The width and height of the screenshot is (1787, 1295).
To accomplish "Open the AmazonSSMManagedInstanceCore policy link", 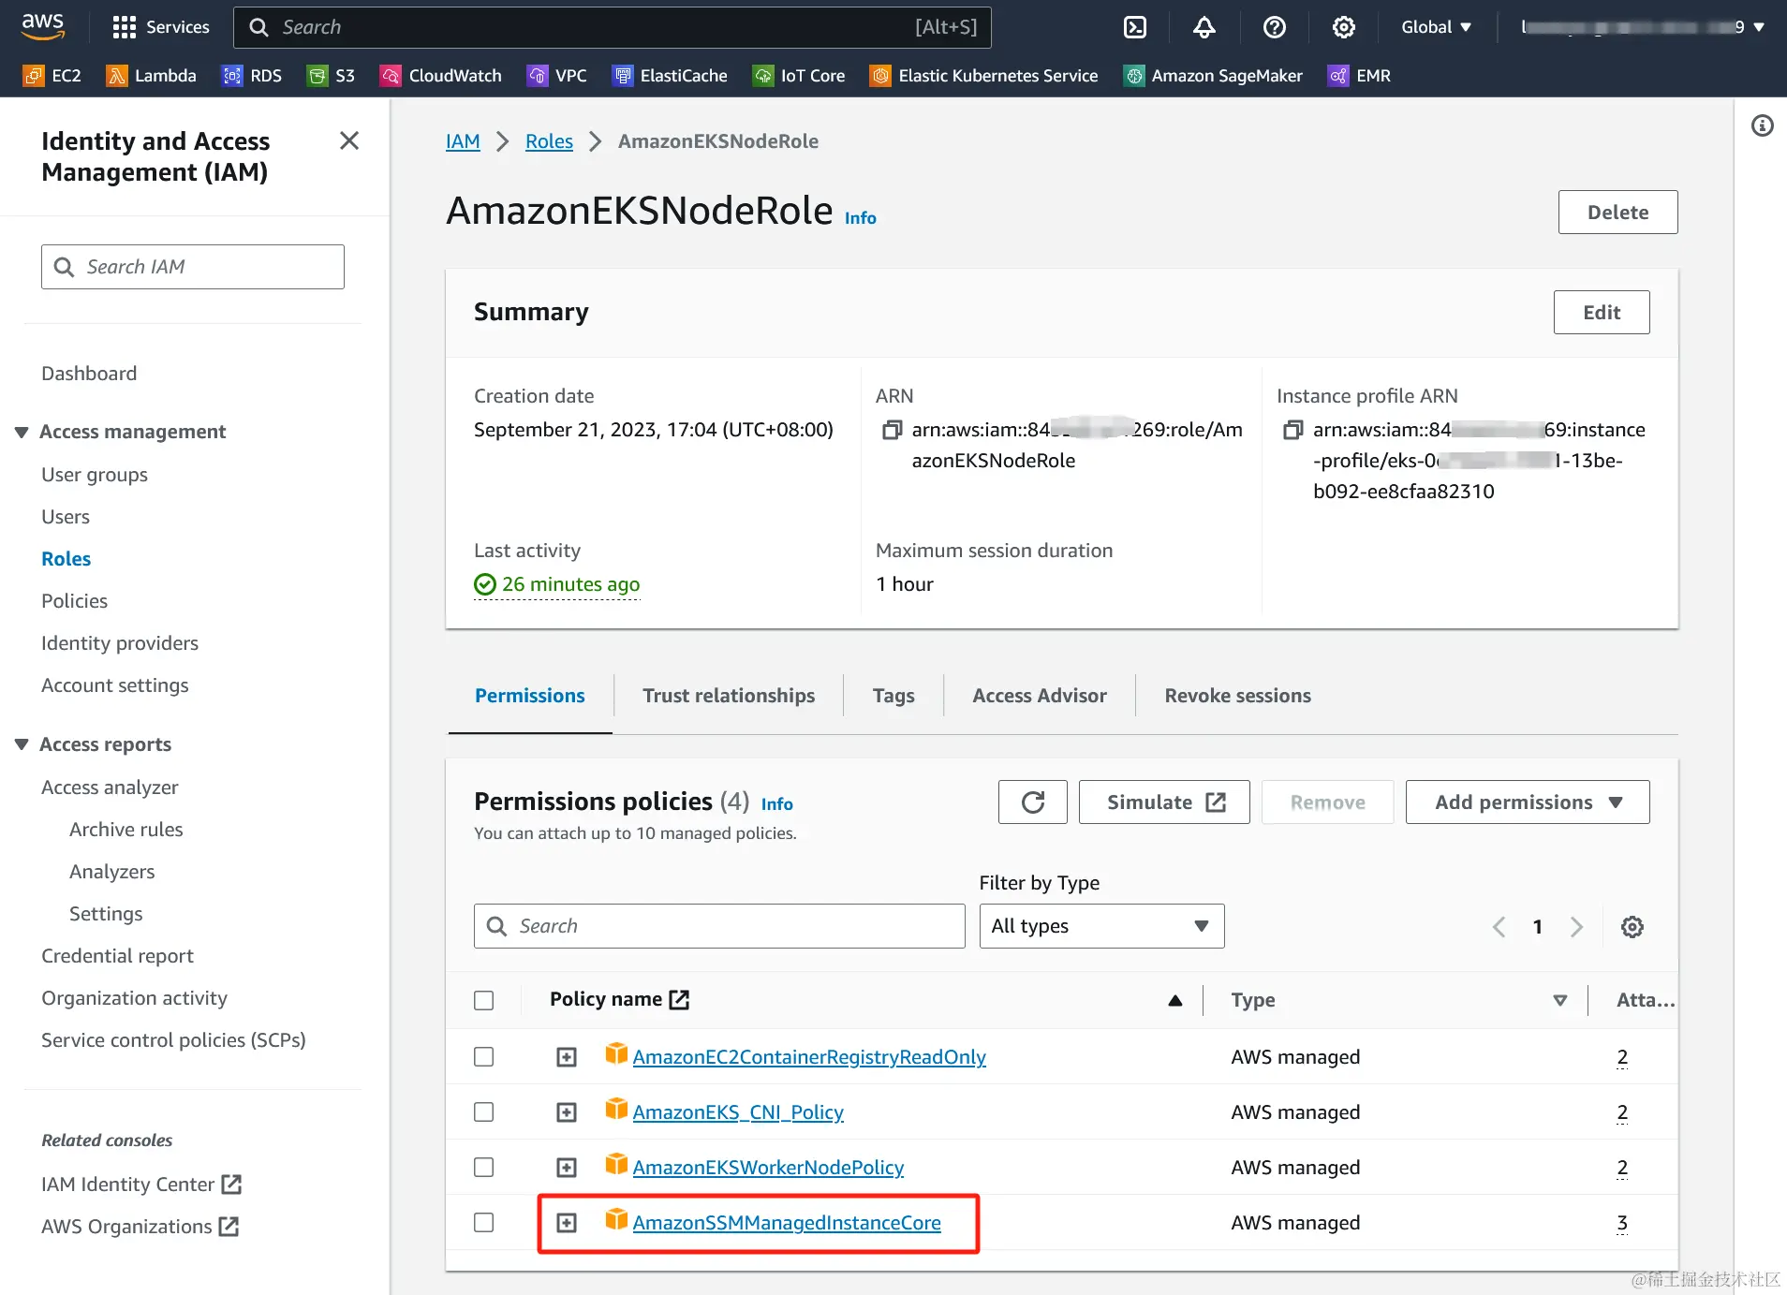I will tap(787, 1223).
